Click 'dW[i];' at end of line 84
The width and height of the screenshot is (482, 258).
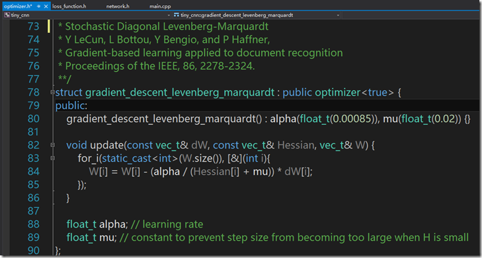pyautogui.click(x=298, y=172)
